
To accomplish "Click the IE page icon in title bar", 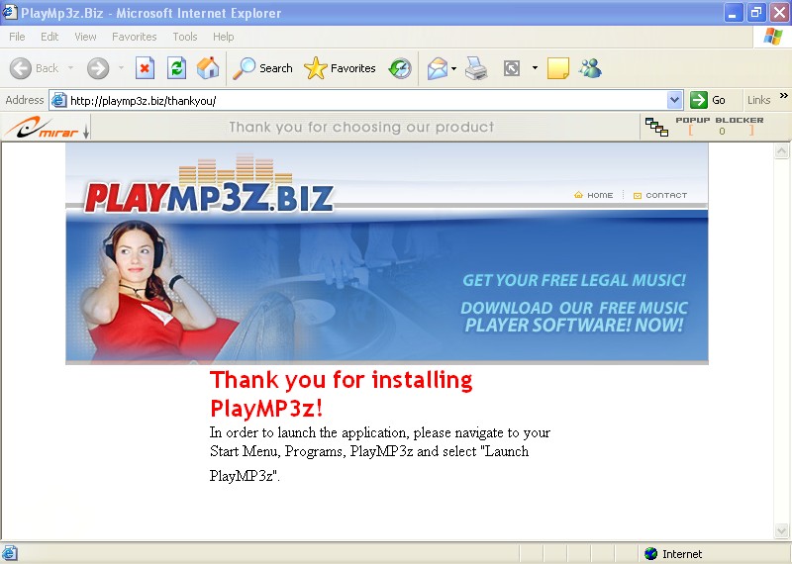I will pyautogui.click(x=10, y=12).
